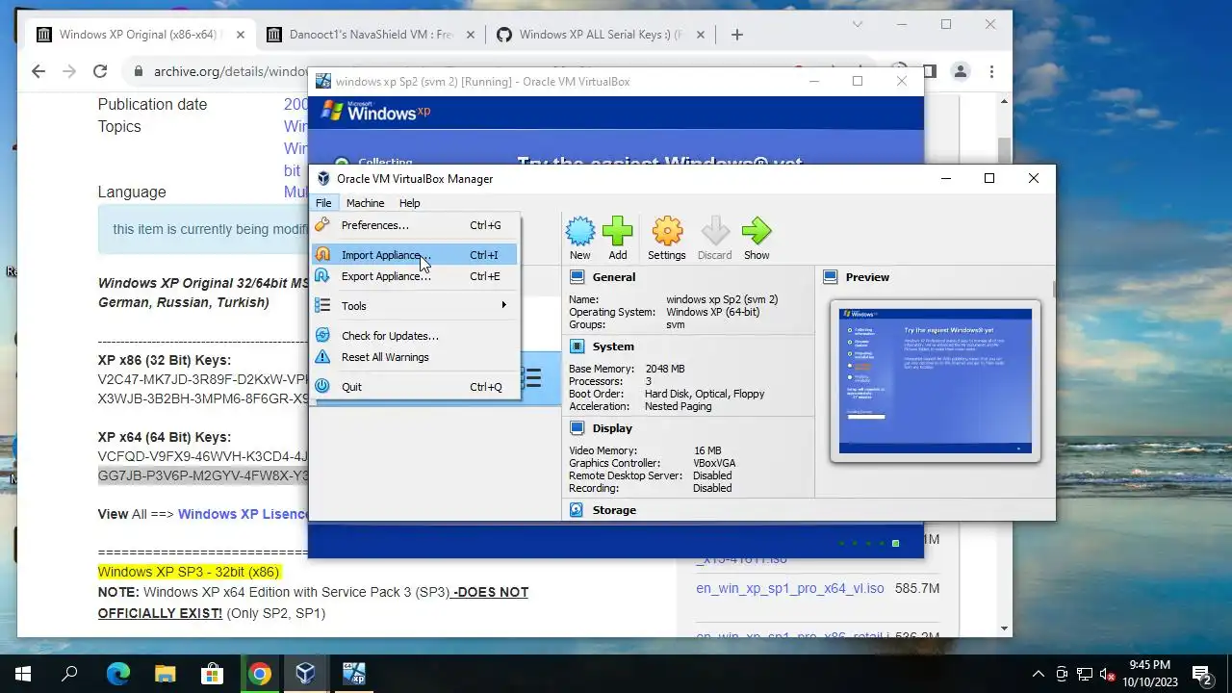Click the Chrome icon in the taskbar
This screenshot has height=693, width=1232.
(x=259, y=674)
